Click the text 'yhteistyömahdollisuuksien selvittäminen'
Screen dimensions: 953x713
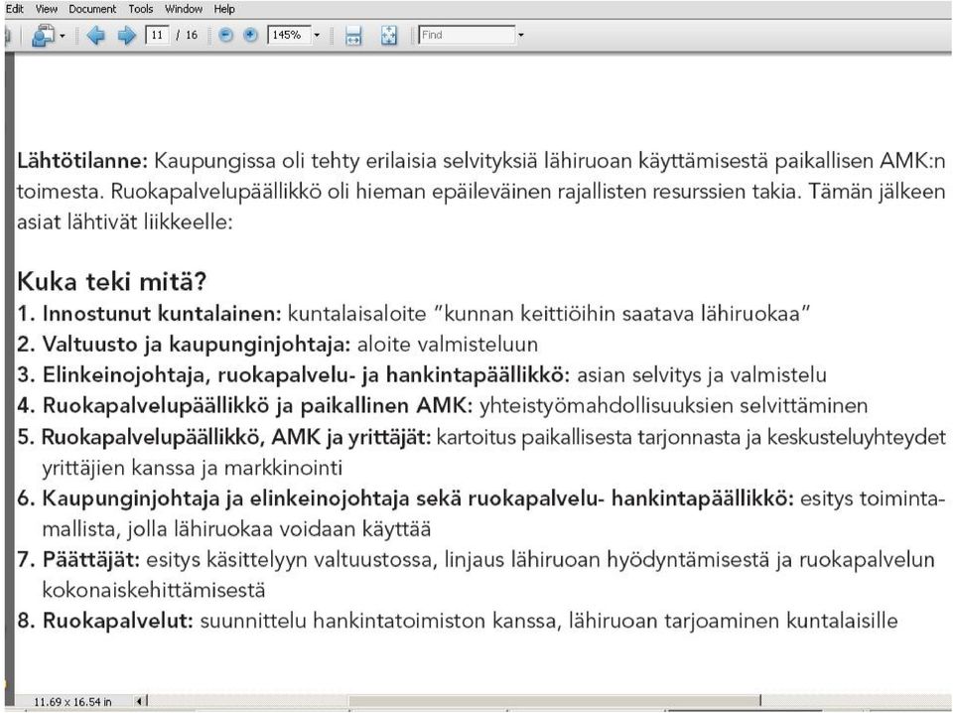[x=673, y=406]
